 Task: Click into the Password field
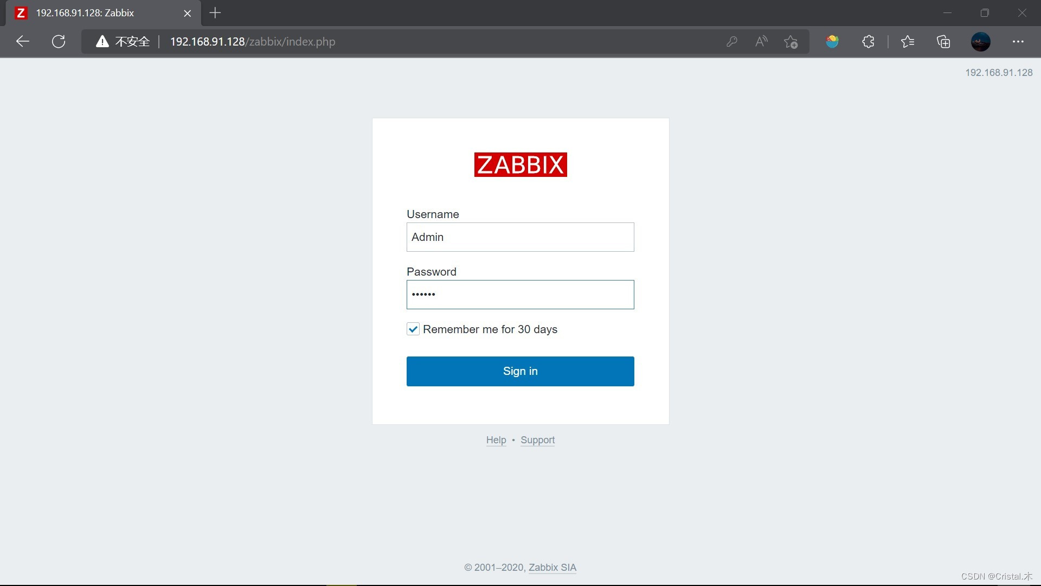click(520, 295)
